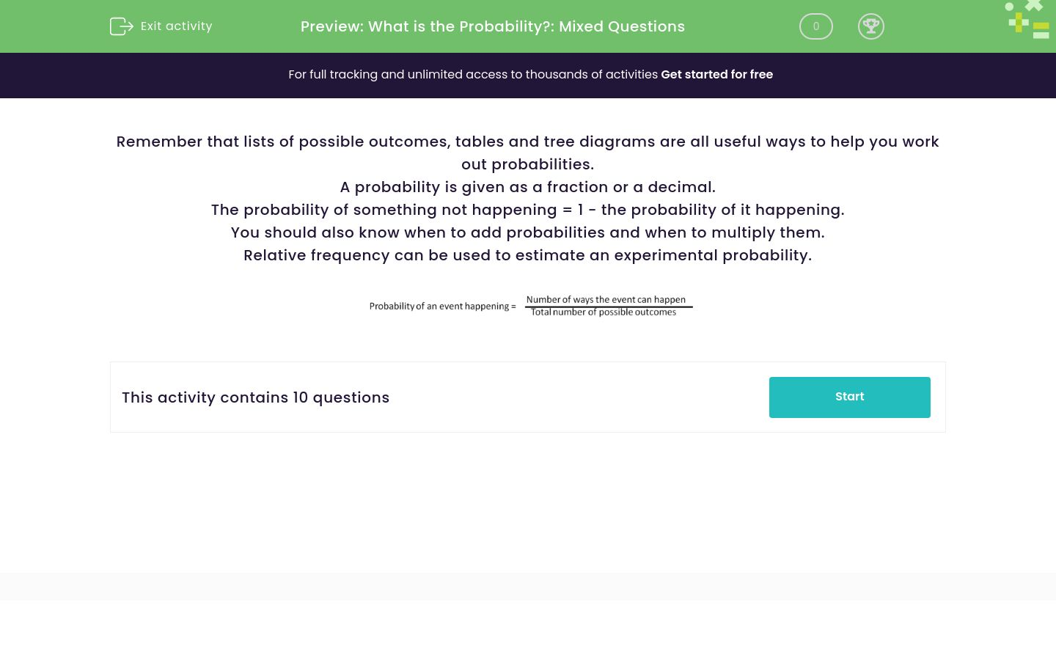
Task: Click the 'probability of something not happening' sentence
Action: tap(527, 210)
